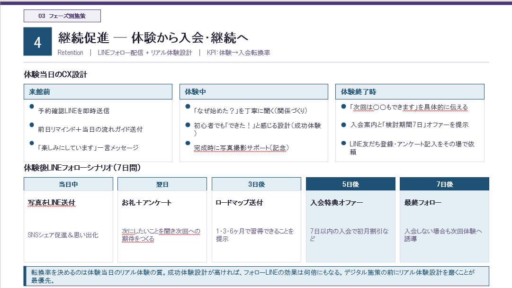Click bullet beside 入会案内と「検討期間7日」オファー

tap(343, 125)
